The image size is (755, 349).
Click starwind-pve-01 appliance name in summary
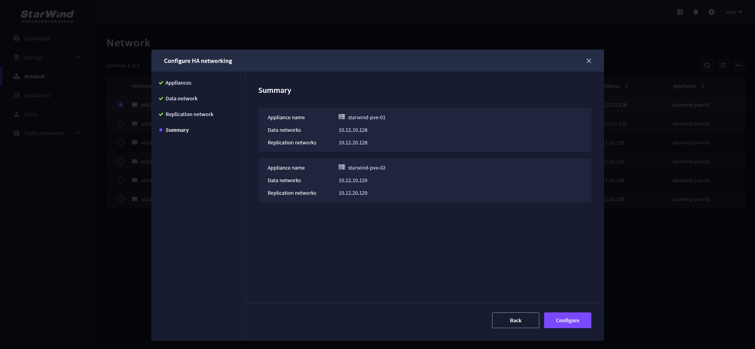(367, 117)
